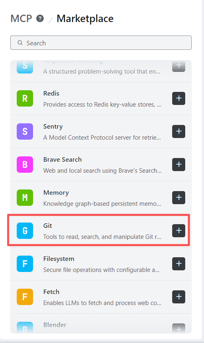Add the Redis server with its plus button
Viewport: 204px width, 343px height.
tap(179, 98)
